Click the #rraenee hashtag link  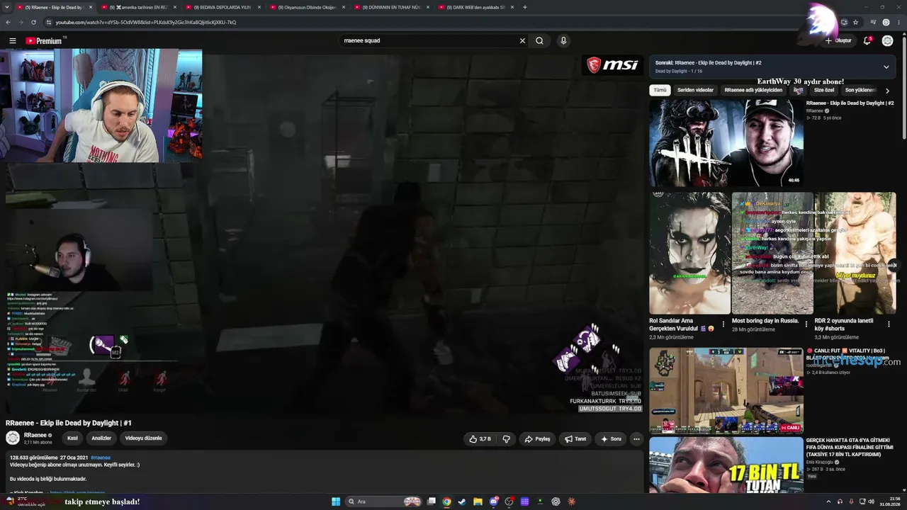click(101, 458)
